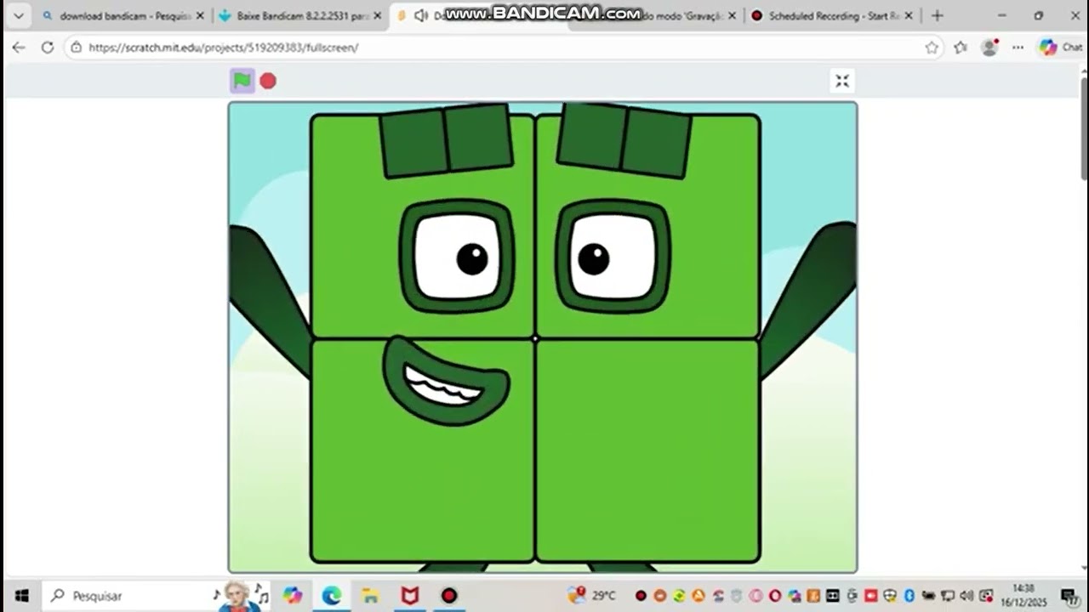Click the address bar URL field

[502, 48]
